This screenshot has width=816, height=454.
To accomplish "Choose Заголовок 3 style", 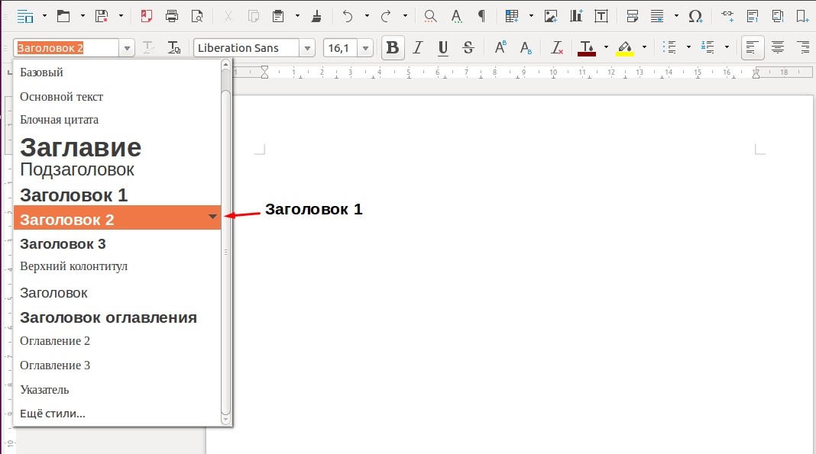I will click(x=117, y=243).
